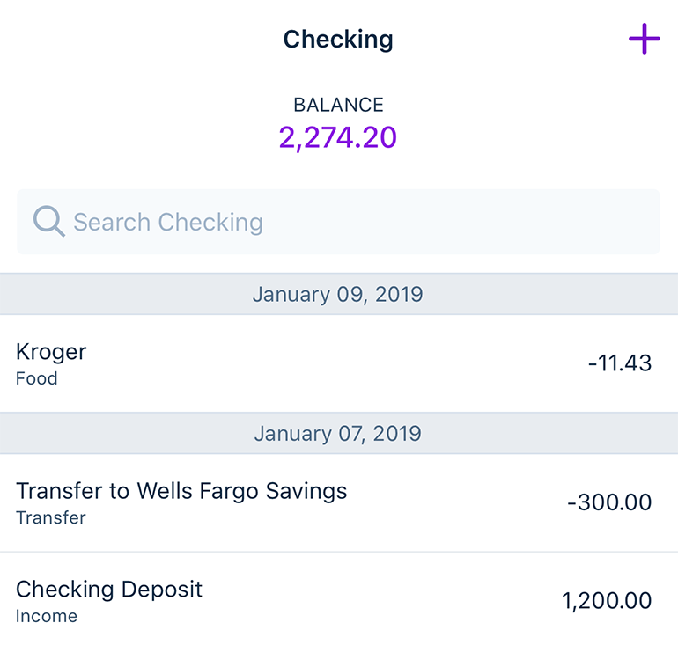Open the Checking Deposit transaction

tap(339, 598)
